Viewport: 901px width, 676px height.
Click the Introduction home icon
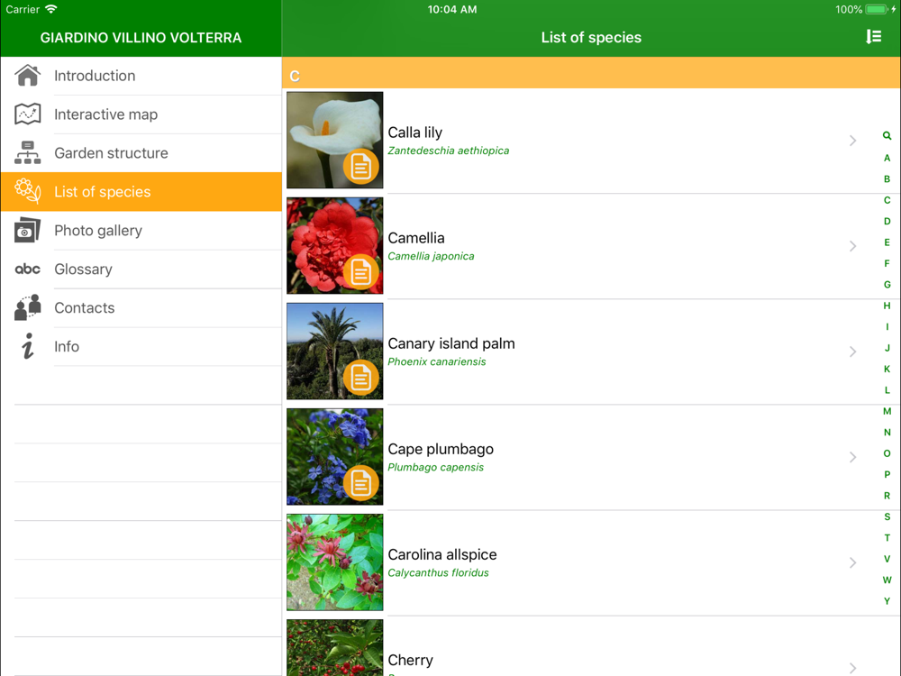tap(28, 76)
